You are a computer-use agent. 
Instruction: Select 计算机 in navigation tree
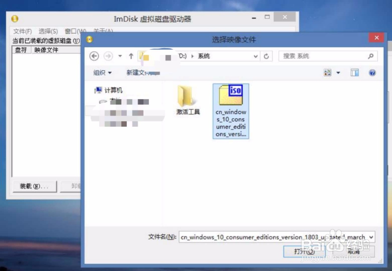click(x=109, y=90)
